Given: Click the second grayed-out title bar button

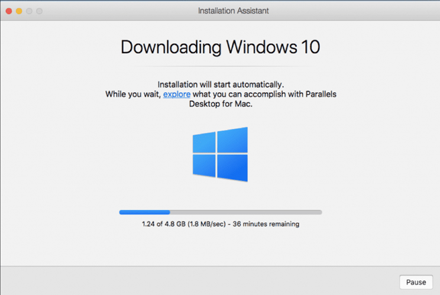Looking at the screenshot, I should 39,11.
